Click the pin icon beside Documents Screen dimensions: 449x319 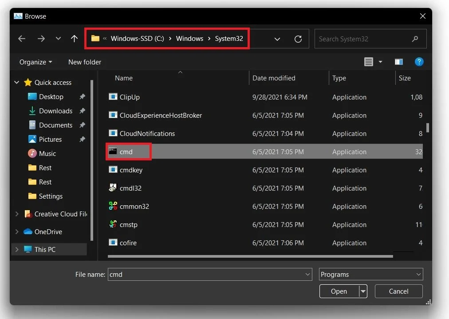pos(83,125)
